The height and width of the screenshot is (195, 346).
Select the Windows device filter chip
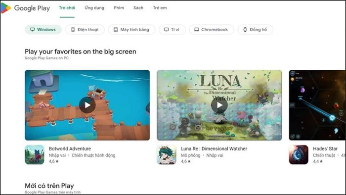click(43, 30)
